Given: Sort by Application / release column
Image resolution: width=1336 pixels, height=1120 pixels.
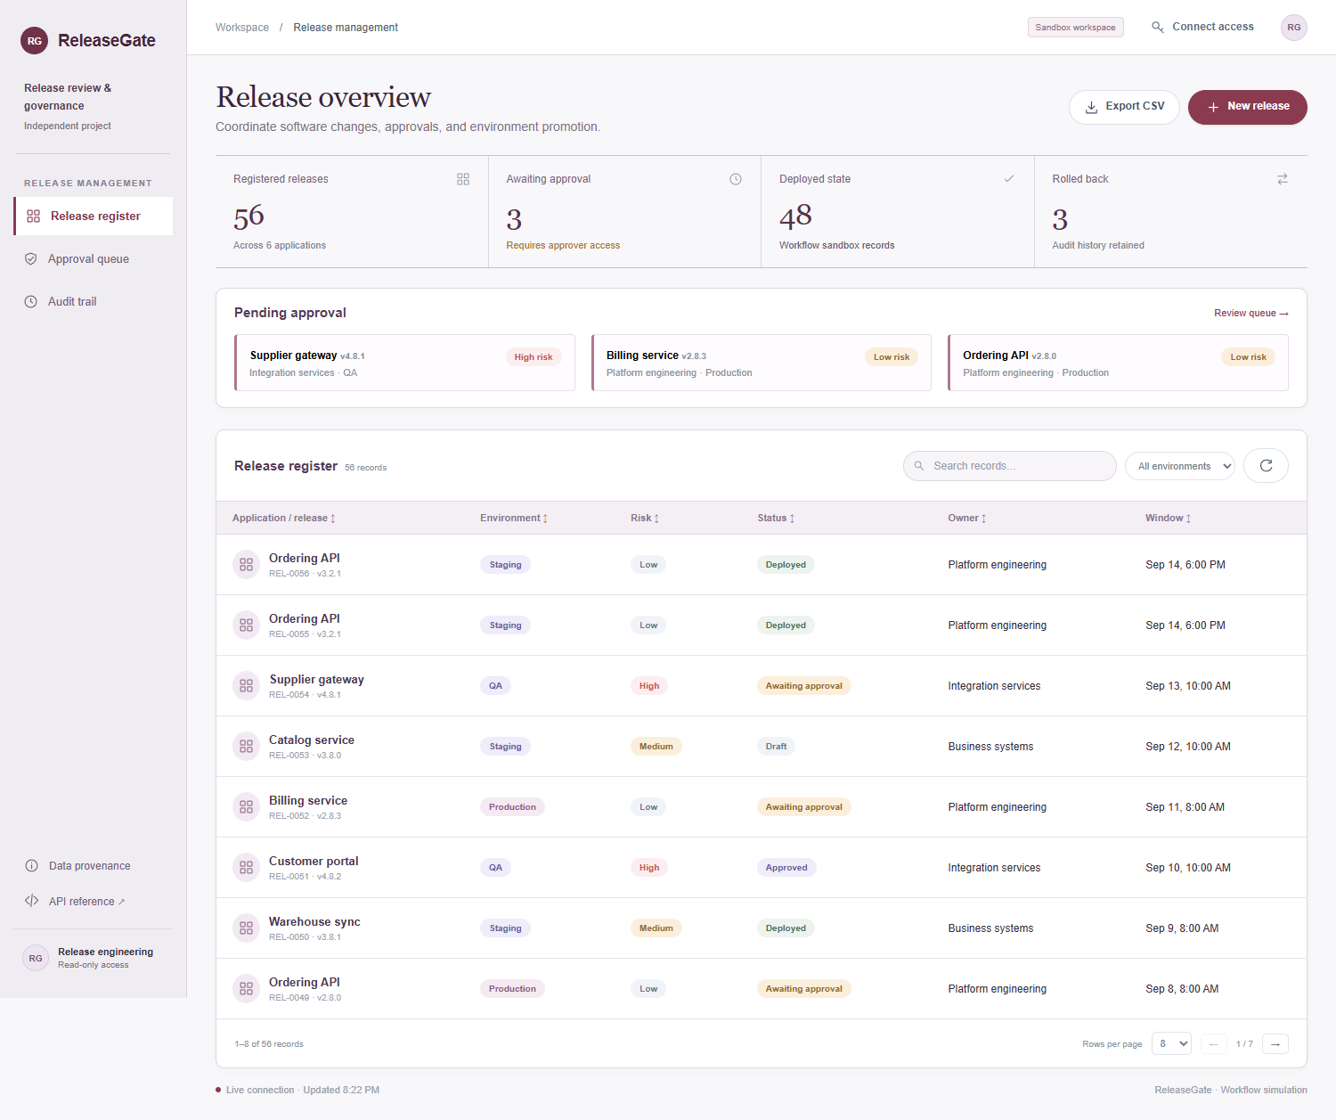Looking at the screenshot, I should point(284,518).
